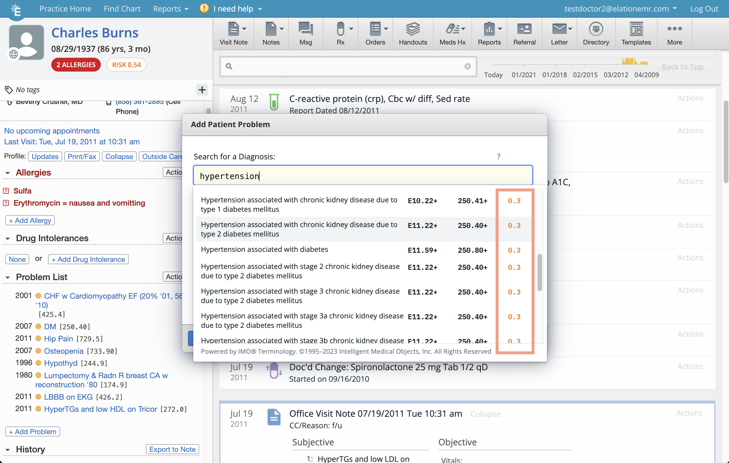Viewport: 729px width, 463px height.
Task: Select Hypertension associated with diabetes result
Action: (x=264, y=249)
